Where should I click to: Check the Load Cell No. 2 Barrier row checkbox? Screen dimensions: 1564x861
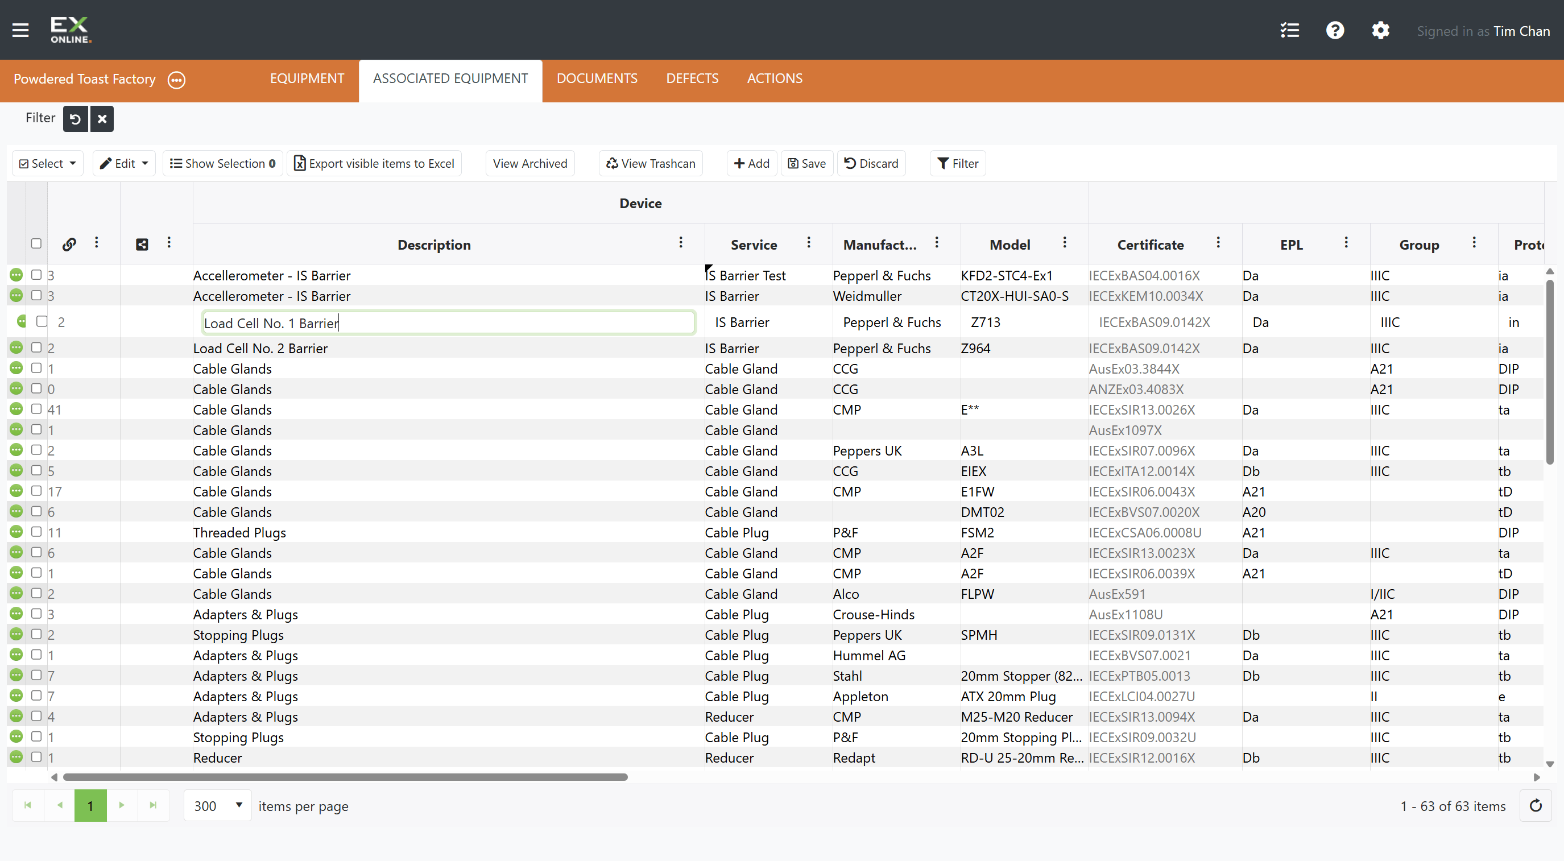pyautogui.click(x=36, y=347)
